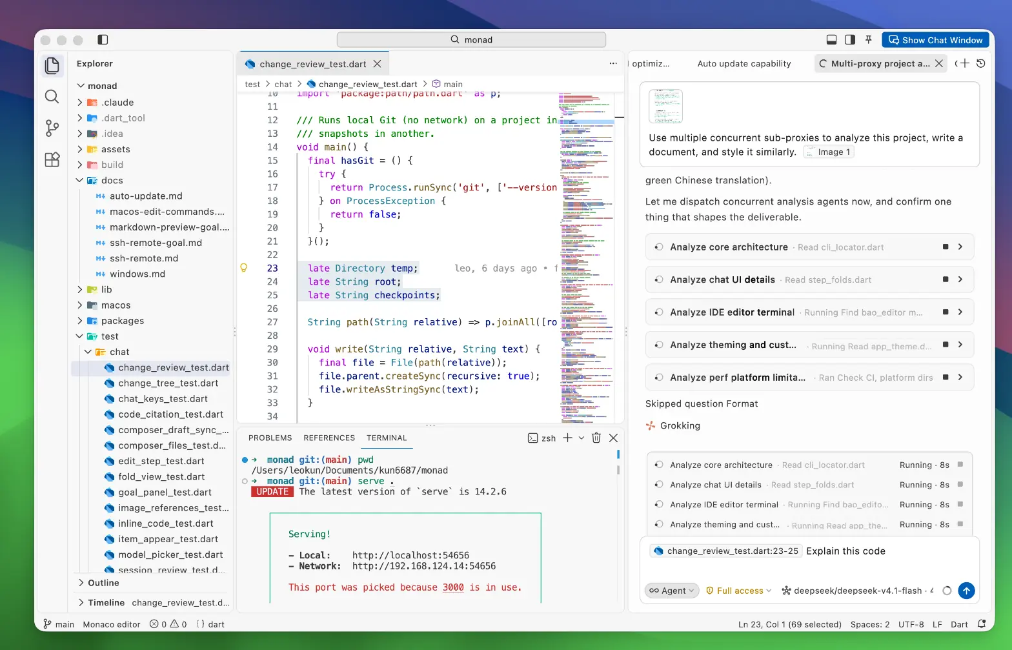Expand the lib folder in Explorer

click(x=80, y=290)
